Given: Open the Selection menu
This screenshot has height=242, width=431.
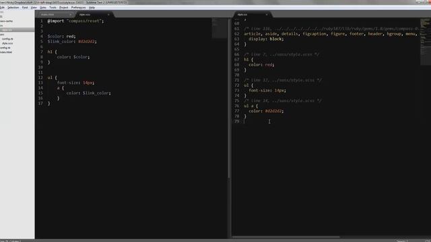Looking at the screenshot, I should pyautogui.click(x=13, y=7).
